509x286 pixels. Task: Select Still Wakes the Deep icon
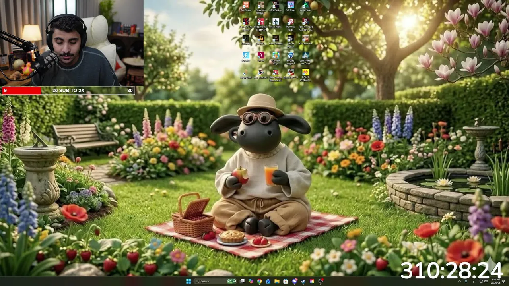[x=305, y=58]
